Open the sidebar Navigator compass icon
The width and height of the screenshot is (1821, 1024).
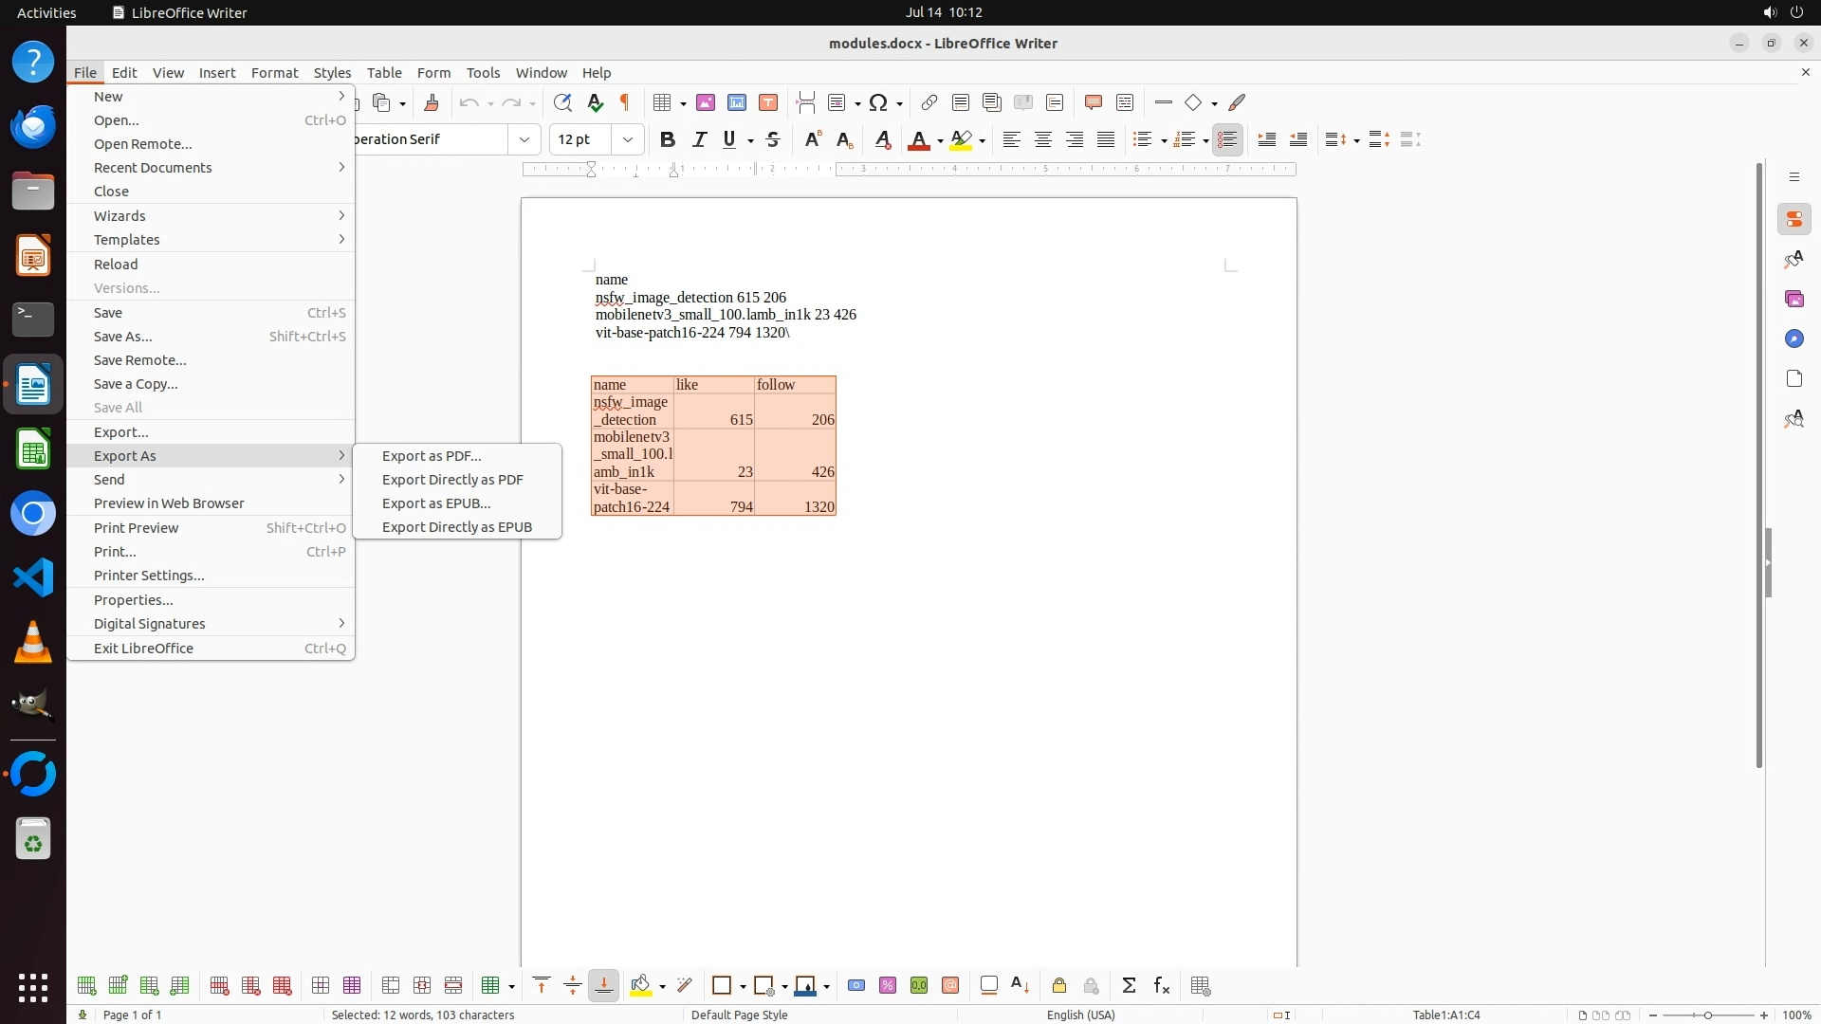tap(1793, 338)
